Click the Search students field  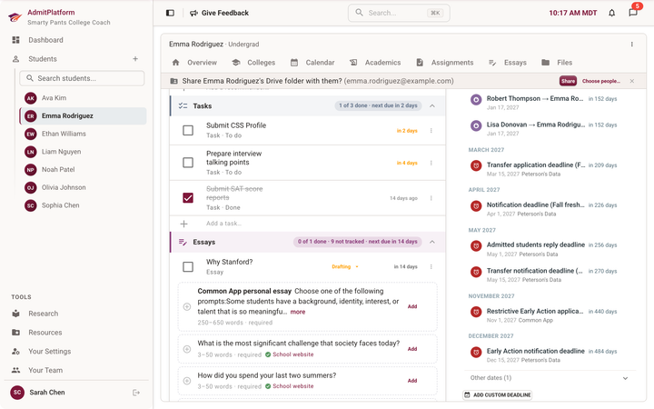click(82, 78)
